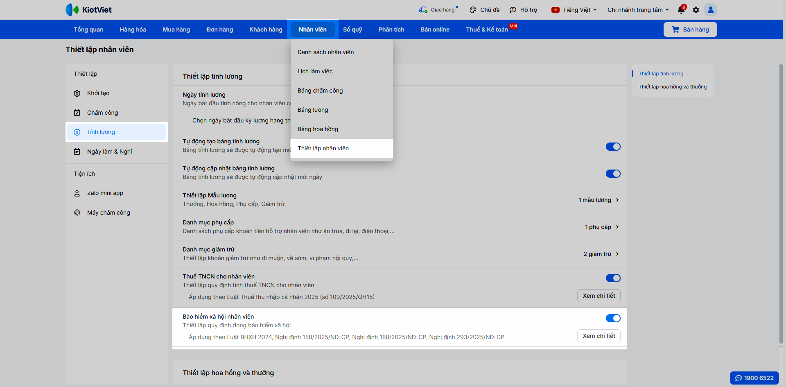Viewport: 786px width, 387px height.
Task: Open the Mua hàng menu
Action: [x=176, y=29]
